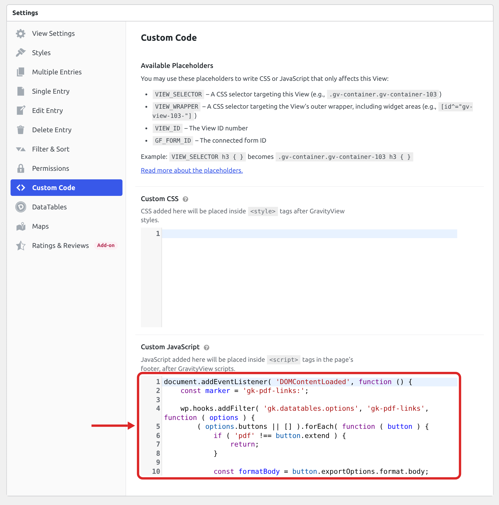Select the Permissions tab
This screenshot has height=505, width=499.
(x=66, y=168)
